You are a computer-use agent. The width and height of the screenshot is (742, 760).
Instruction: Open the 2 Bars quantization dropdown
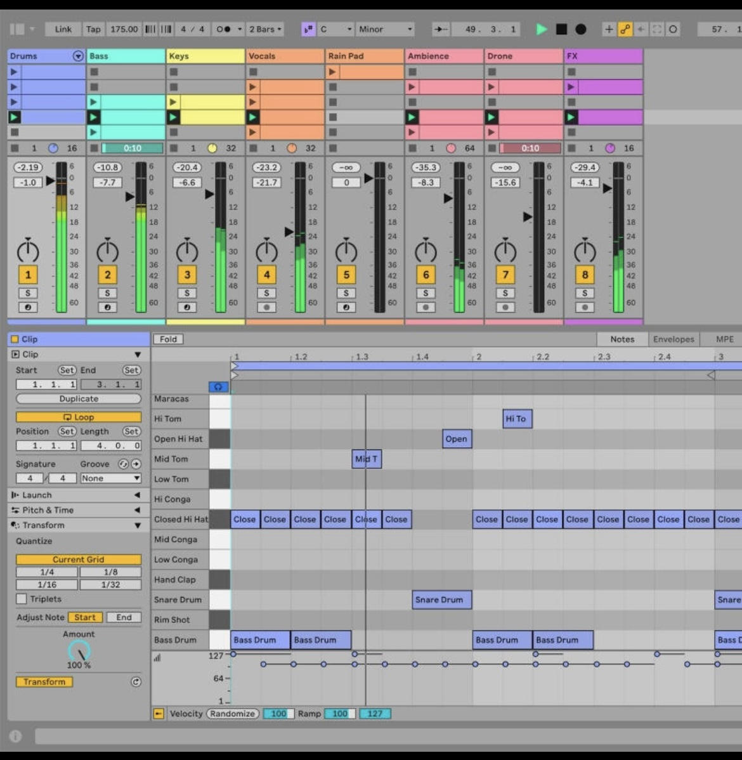(x=265, y=29)
